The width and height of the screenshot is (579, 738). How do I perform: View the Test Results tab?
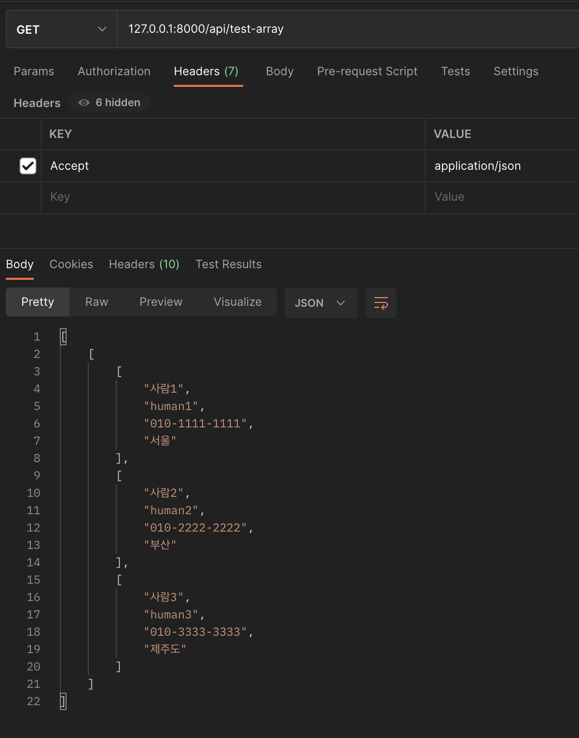click(x=229, y=264)
